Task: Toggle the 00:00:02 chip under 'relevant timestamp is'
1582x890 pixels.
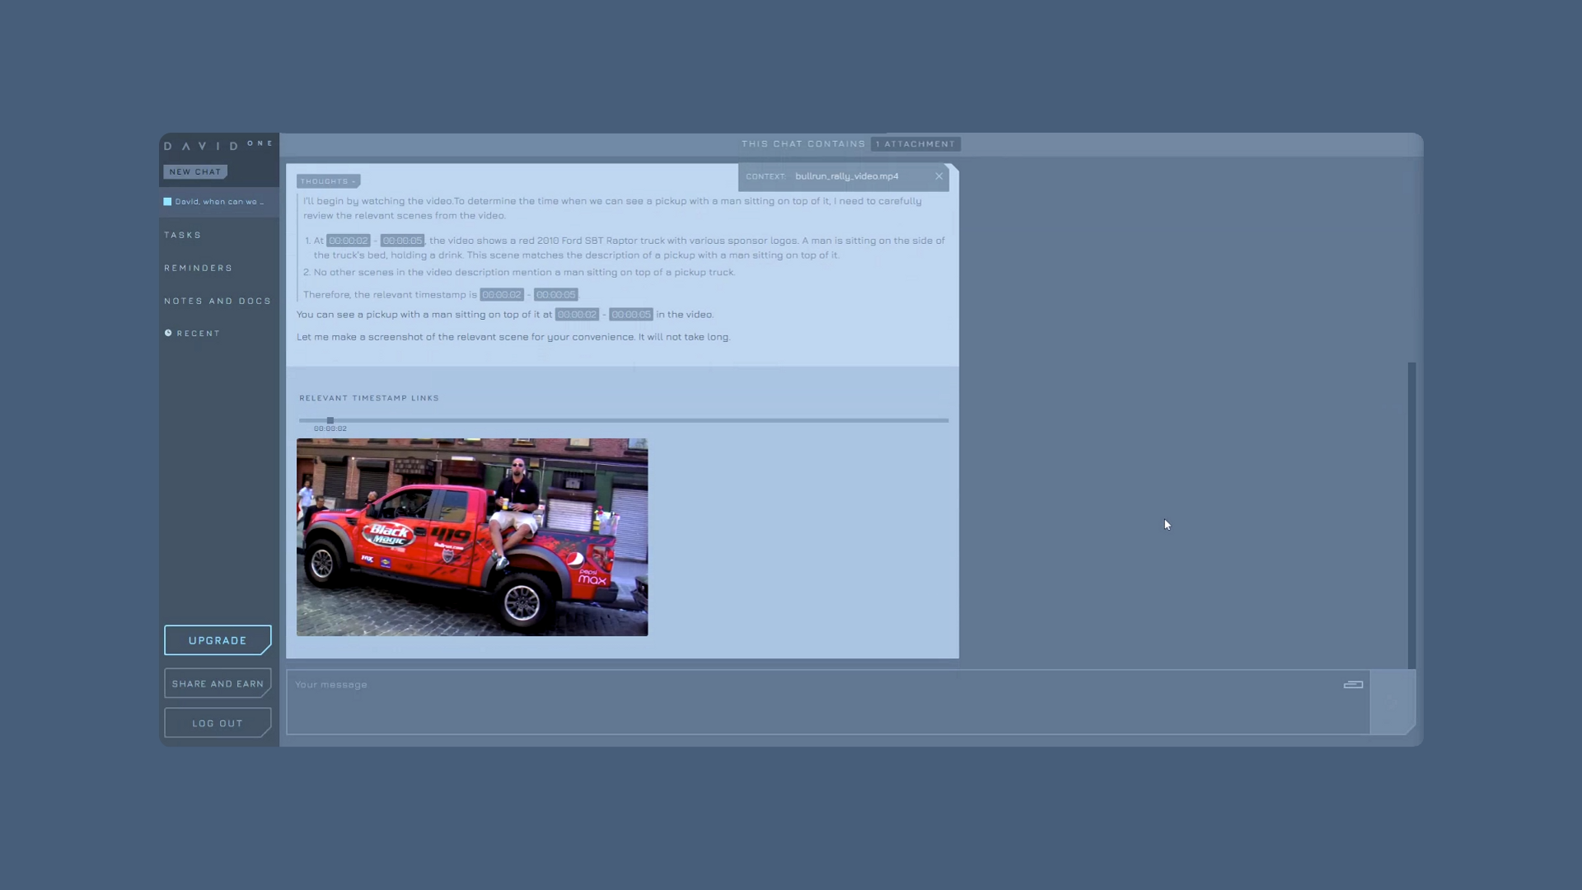Action: 501,294
